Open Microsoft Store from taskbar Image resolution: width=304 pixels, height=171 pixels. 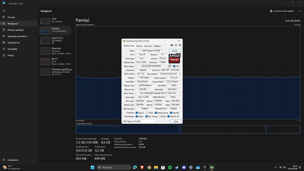coord(163,167)
